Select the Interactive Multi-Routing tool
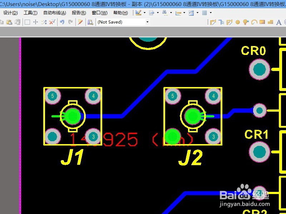The height and width of the screenshot is (214, 286). [x=221, y=22]
